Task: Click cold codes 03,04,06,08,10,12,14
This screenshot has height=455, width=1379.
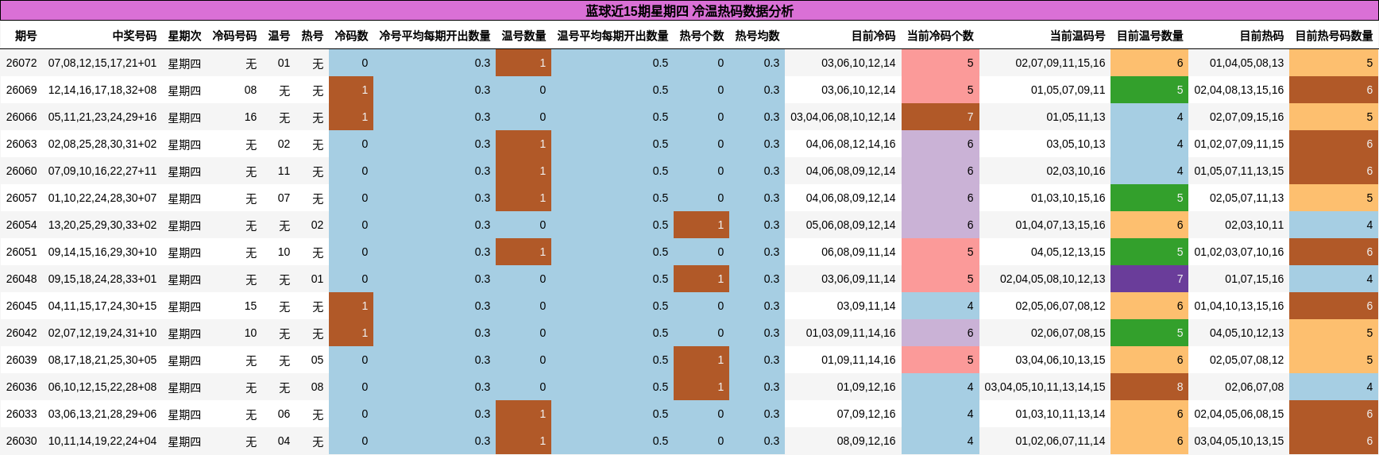Action: click(843, 117)
